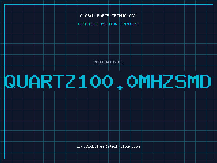Select the word AVIATION in the subtitle
Screen dimensions: 217x163
(108, 24)
